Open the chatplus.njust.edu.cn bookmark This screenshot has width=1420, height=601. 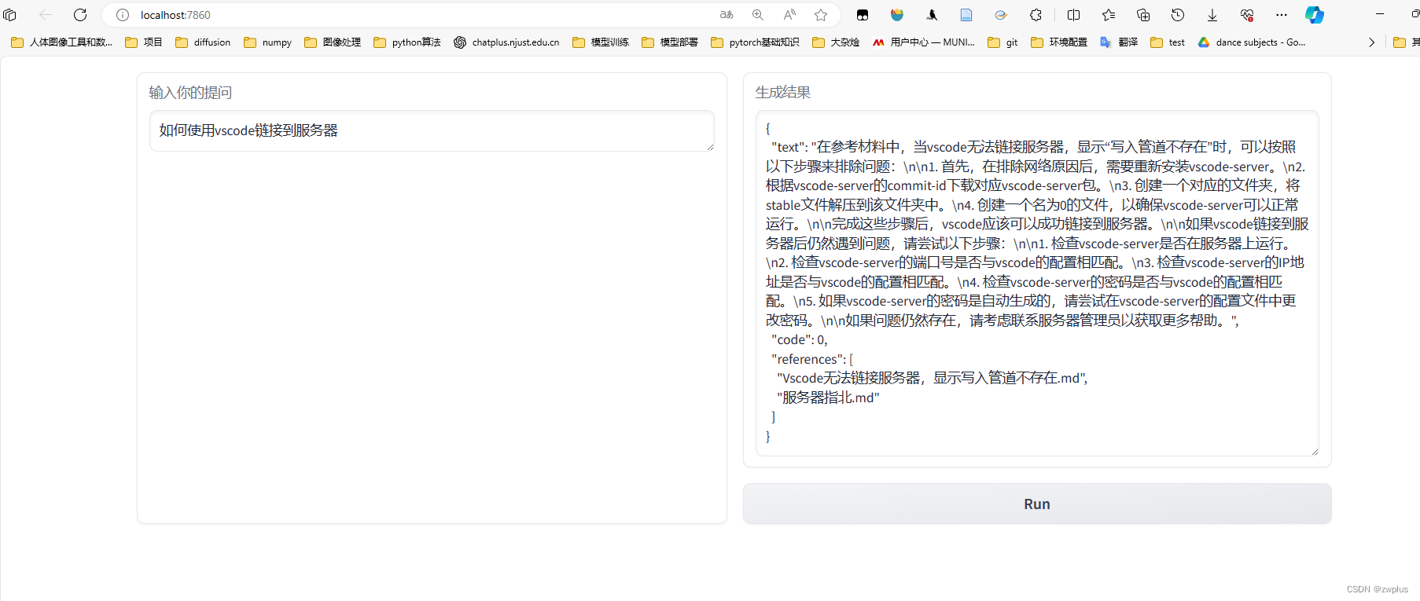[506, 42]
